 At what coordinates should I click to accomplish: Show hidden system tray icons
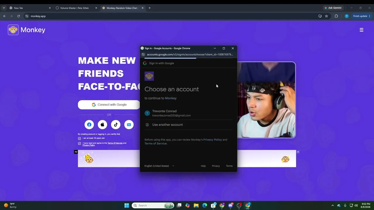[x=333, y=205]
